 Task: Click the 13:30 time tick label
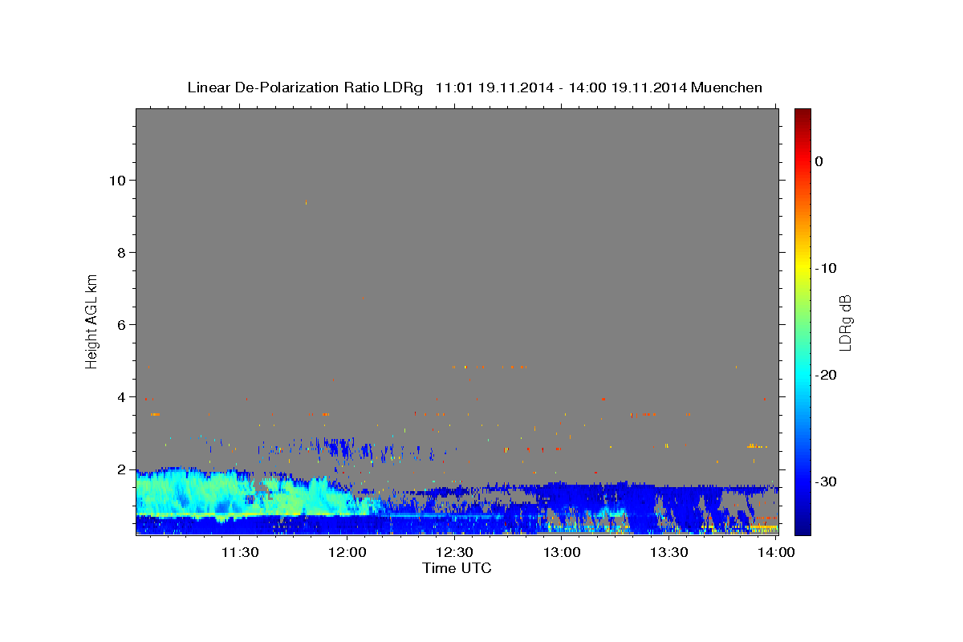pyautogui.click(x=668, y=552)
